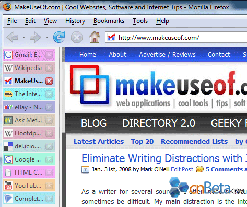The image size is (247, 207).
Task: Close the Complet... tab
Action: coord(49,199)
